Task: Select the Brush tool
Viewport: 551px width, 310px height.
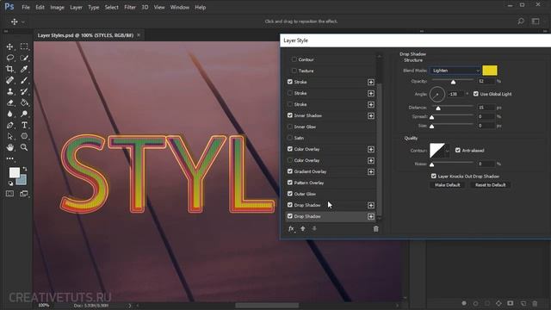Action: click(24, 80)
